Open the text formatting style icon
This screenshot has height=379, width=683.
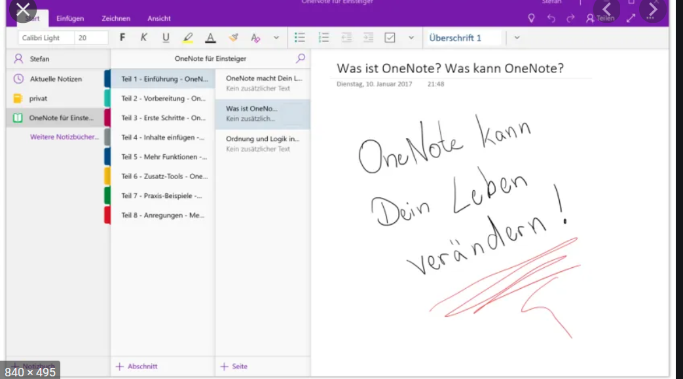(255, 38)
